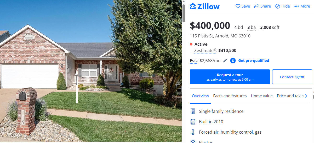Click the thermometer heating icon
The width and height of the screenshot is (314, 143).
click(x=193, y=132)
